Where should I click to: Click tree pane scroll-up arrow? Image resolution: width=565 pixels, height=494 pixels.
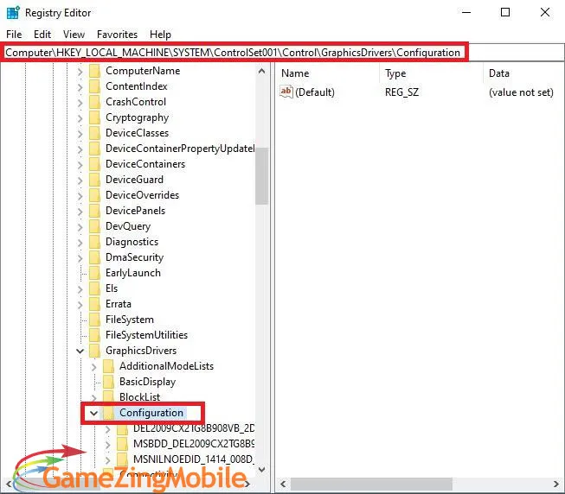tap(262, 71)
